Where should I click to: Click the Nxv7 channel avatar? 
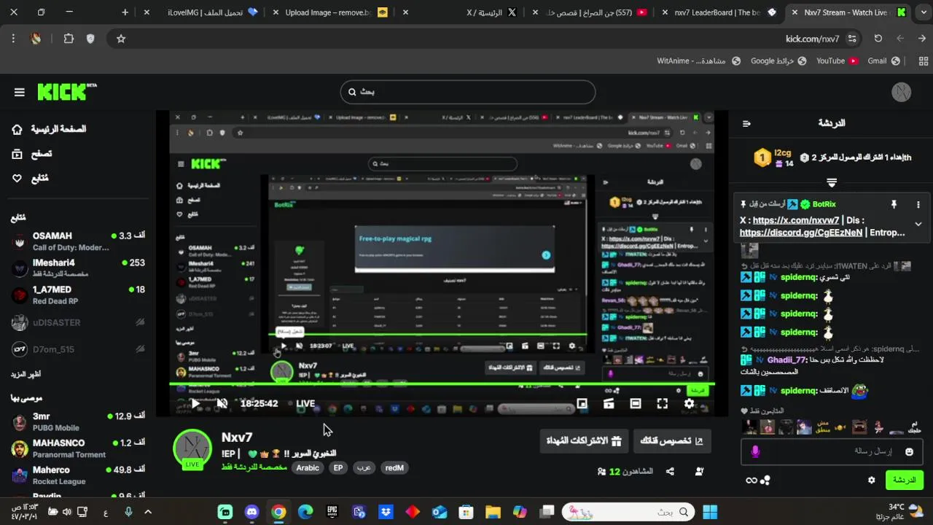tap(192, 448)
